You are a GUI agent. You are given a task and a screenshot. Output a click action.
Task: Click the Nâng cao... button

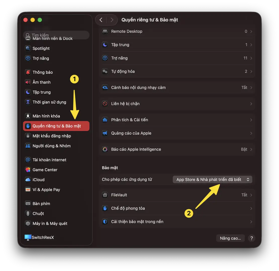click(x=231, y=238)
